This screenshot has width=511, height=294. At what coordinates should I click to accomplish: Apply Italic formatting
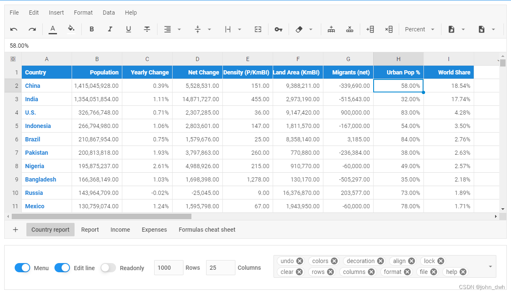point(110,29)
